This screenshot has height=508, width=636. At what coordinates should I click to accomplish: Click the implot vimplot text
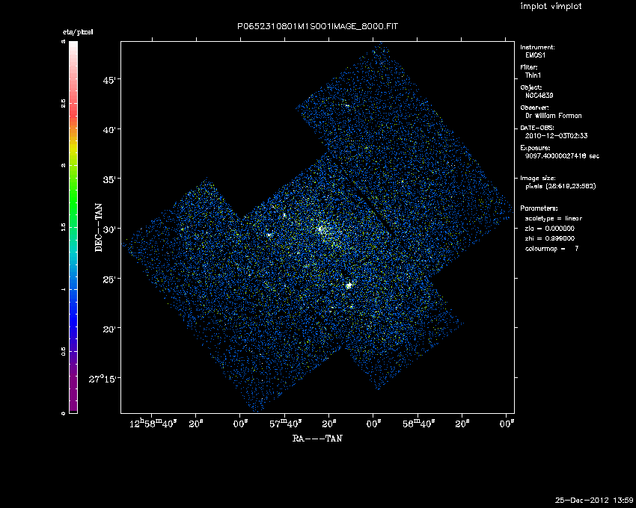(x=551, y=7)
